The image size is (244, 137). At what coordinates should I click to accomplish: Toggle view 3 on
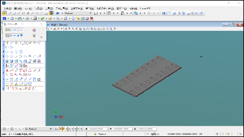[66, 129]
